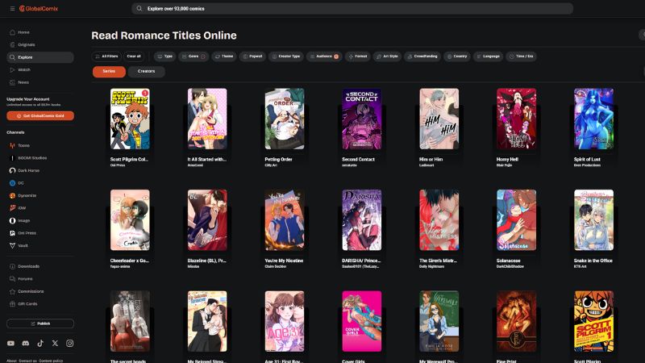Open the Age 31 cover thumbnail

click(x=285, y=321)
